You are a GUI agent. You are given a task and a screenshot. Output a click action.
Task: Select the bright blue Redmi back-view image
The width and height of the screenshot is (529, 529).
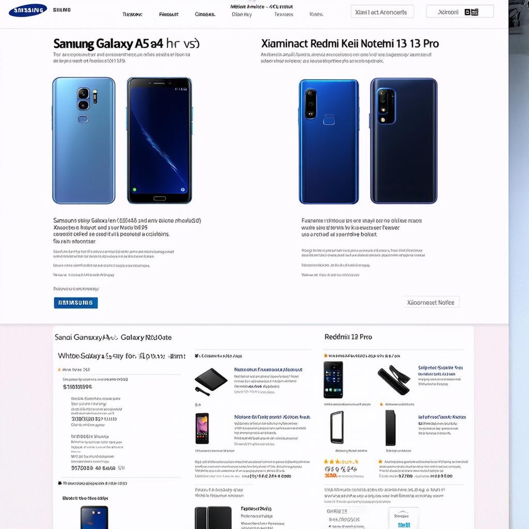tap(329, 142)
